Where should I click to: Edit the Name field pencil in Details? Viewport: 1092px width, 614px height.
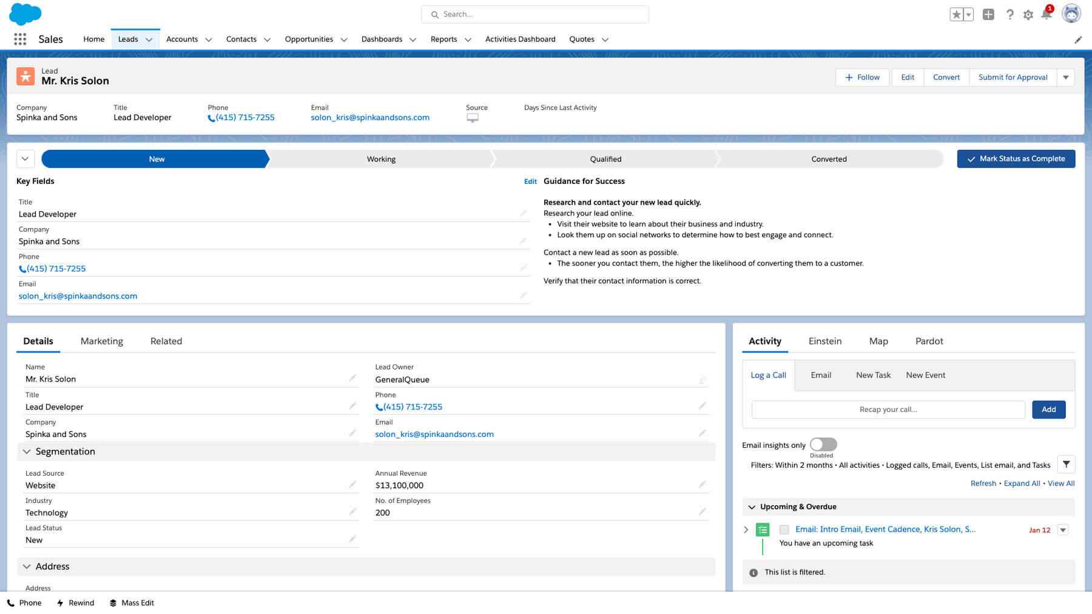(352, 378)
